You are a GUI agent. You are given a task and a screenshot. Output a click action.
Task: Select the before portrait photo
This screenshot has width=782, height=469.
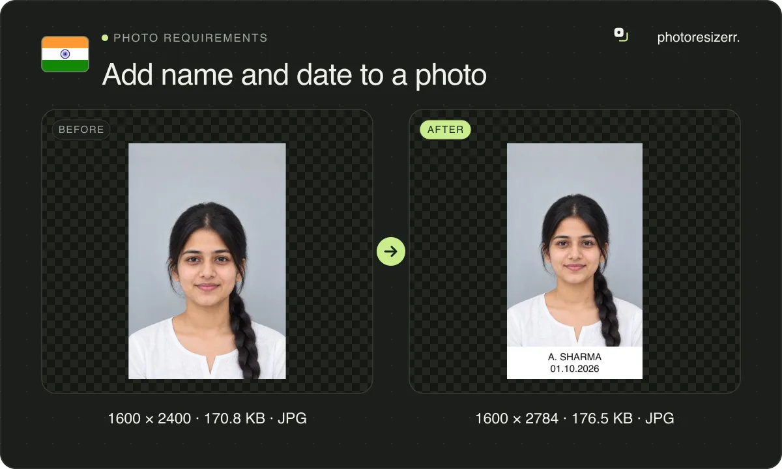pos(207,261)
